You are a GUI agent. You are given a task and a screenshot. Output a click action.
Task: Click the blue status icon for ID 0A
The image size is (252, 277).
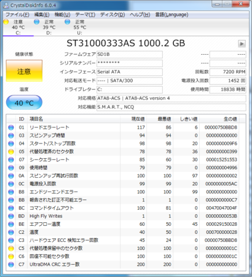click(11, 175)
